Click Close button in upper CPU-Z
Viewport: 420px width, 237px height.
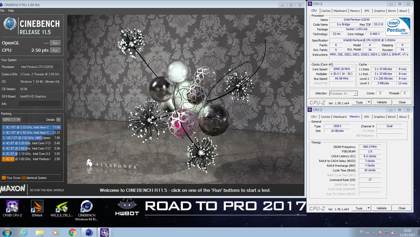(402, 103)
